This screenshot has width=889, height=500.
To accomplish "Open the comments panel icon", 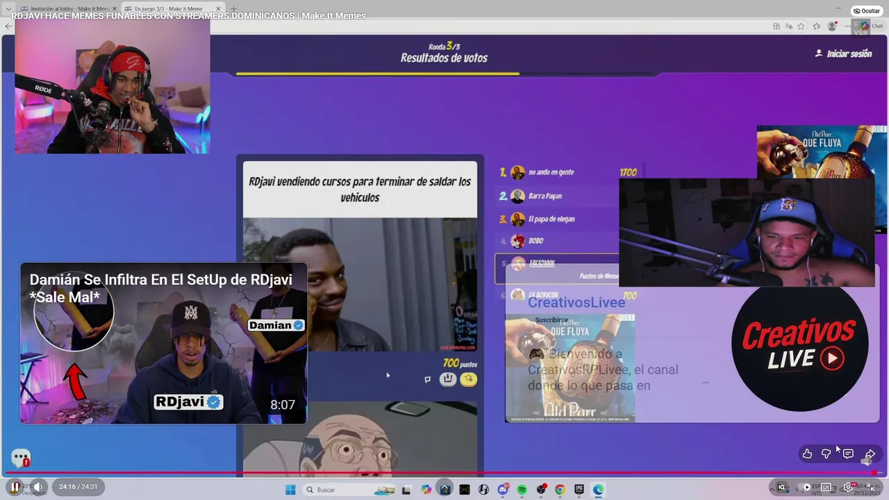I will 848,453.
